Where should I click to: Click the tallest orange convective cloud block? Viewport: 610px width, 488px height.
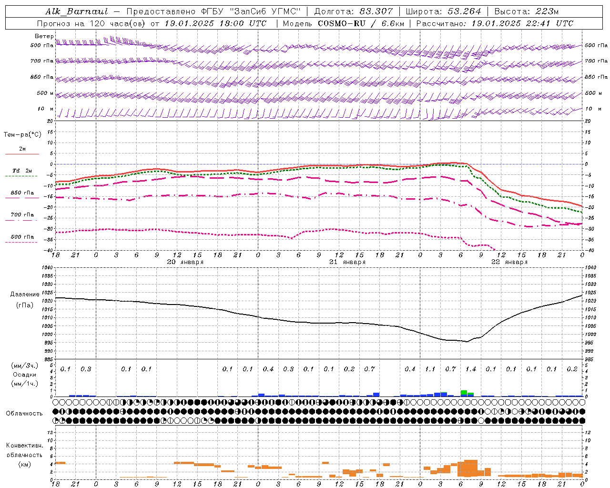[x=471, y=468]
